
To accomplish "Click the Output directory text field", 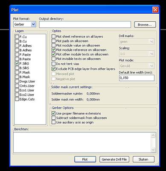I will [85, 24].
